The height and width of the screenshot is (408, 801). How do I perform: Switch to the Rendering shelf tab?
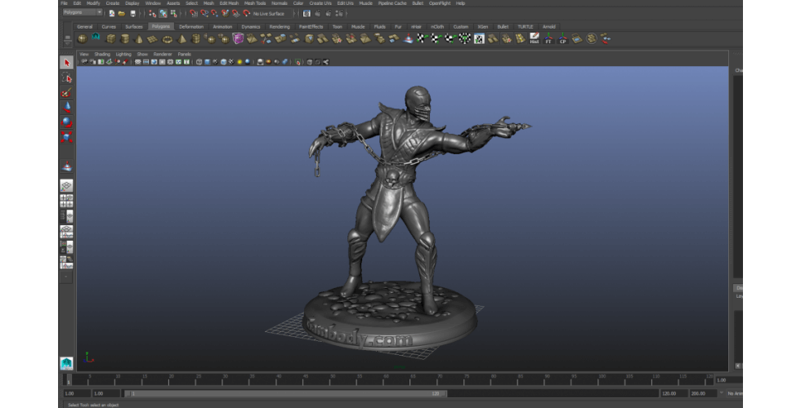[x=279, y=26]
